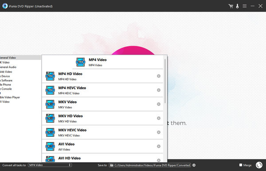This screenshot has height=171, width=266.
Task: Click the MP4 HD Video film icon
Action: point(50,76)
